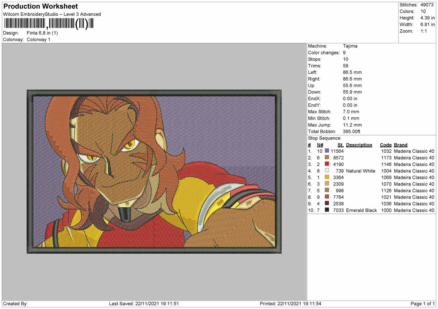Click the white swatch beside Natural White

pyautogui.click(x=327, y=171)
